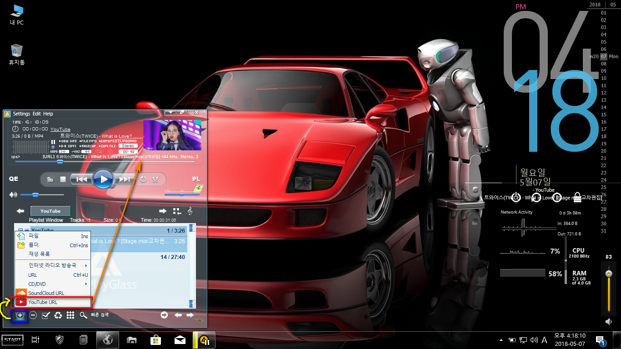
Task: Click the dotted grid misc icon
Action: click(70, 315)
